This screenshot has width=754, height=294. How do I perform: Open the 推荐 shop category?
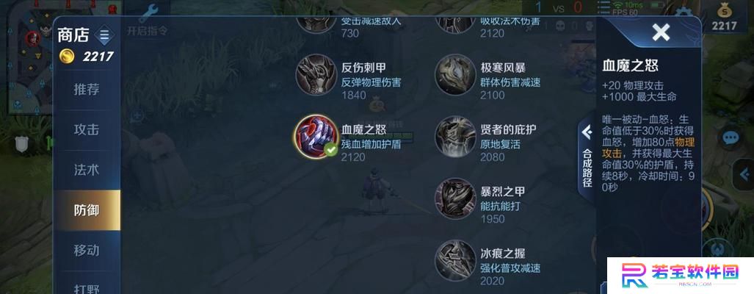pyautogui.click(x=87, y=89)
